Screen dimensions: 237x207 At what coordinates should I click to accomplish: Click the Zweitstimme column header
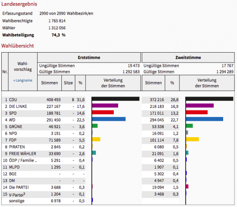tap(188, 57)
